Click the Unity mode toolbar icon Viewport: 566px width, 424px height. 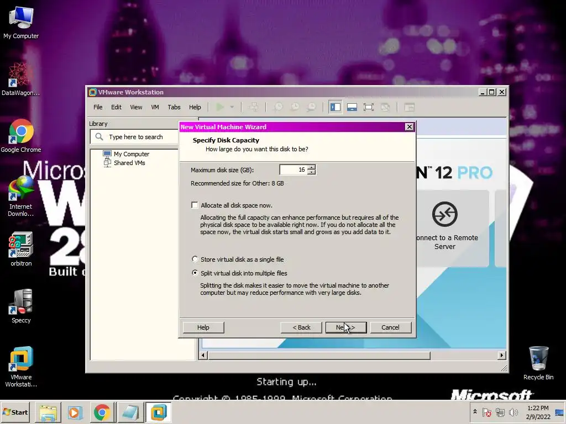click(385, 107)
